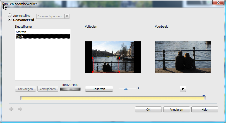Select the Starten keyframe in list
This screenshot has height=123, width=226.
click(x=21, y=32)
